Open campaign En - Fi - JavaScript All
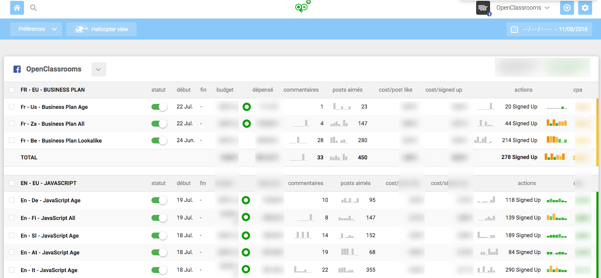This screenshot has height=278, width=601. (x=48, y=218)
